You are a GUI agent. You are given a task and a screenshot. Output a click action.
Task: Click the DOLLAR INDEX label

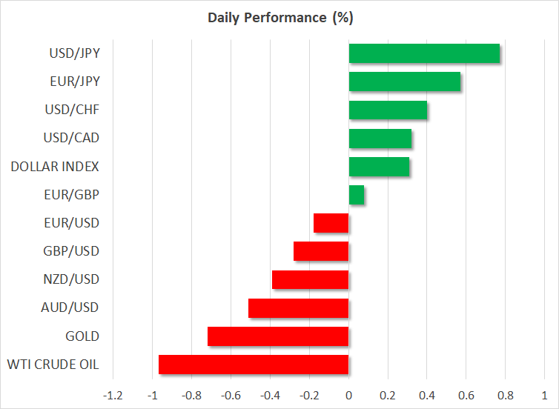tap(55, 167)
